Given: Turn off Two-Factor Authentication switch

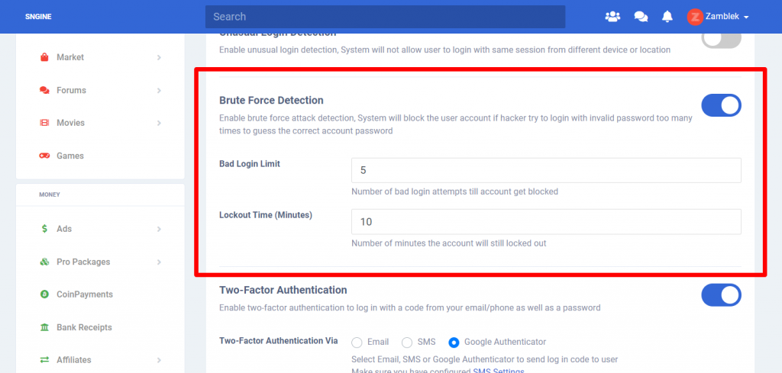Looking at the screenshot, I should 721,294.
